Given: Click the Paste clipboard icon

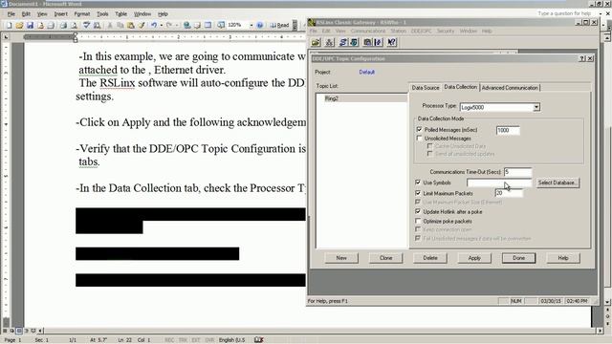Looking at the screenshot, I should click(x=131, y=25).
